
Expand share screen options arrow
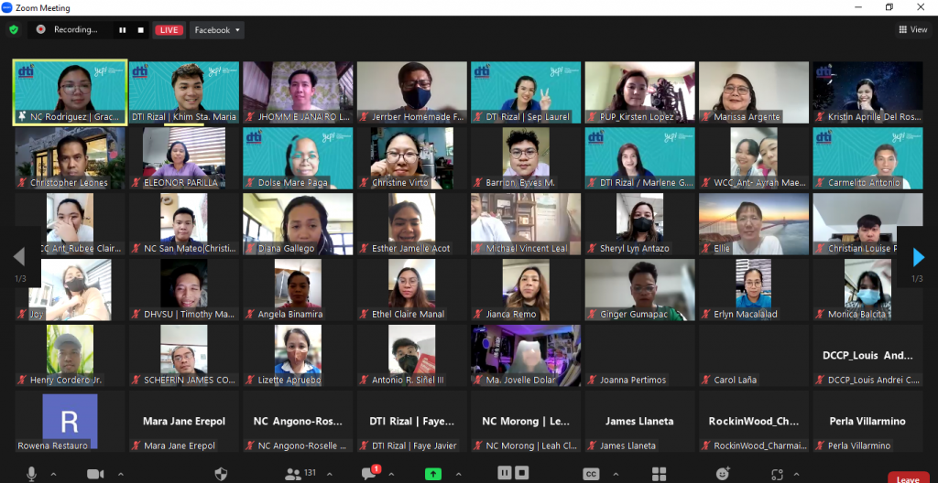(459, 474)
